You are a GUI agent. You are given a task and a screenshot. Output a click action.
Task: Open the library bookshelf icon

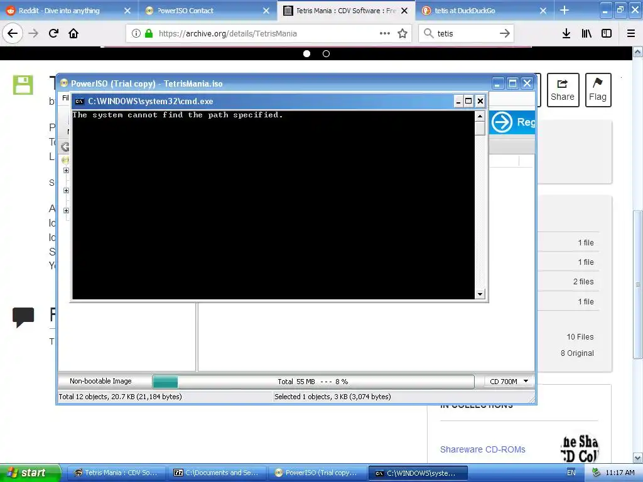click(x=586, y=33)
